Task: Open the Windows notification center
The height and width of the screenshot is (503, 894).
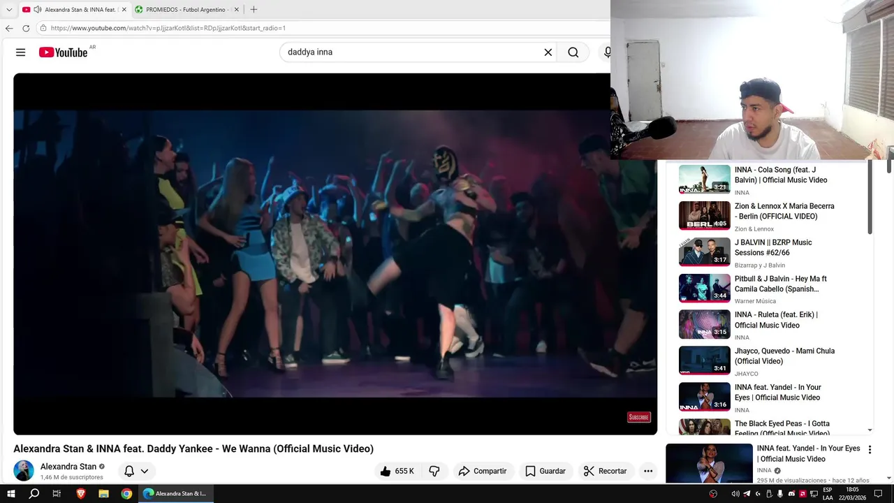Action: tap(878, 493)
